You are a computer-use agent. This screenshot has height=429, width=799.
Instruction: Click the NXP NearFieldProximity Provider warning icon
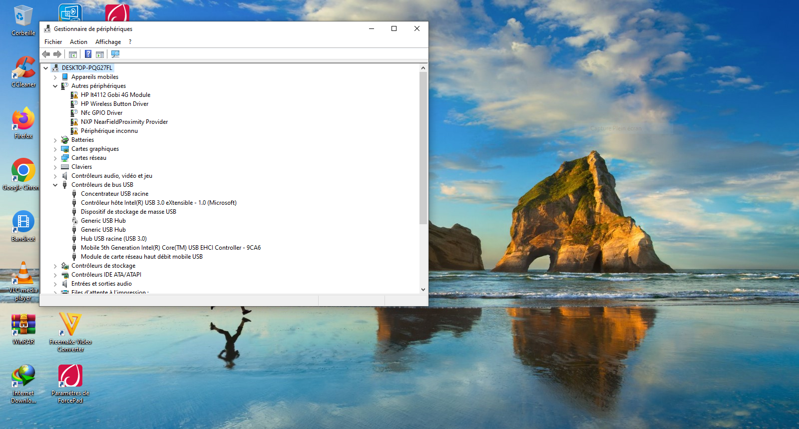pyautogui.click(x=74, y=122)
